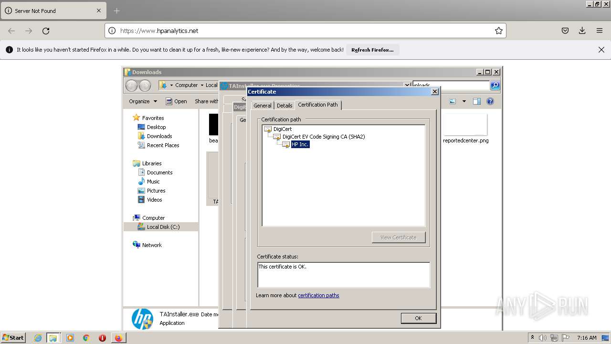
Task: Open Libraries in navigation pane
Action: point(152,163)
